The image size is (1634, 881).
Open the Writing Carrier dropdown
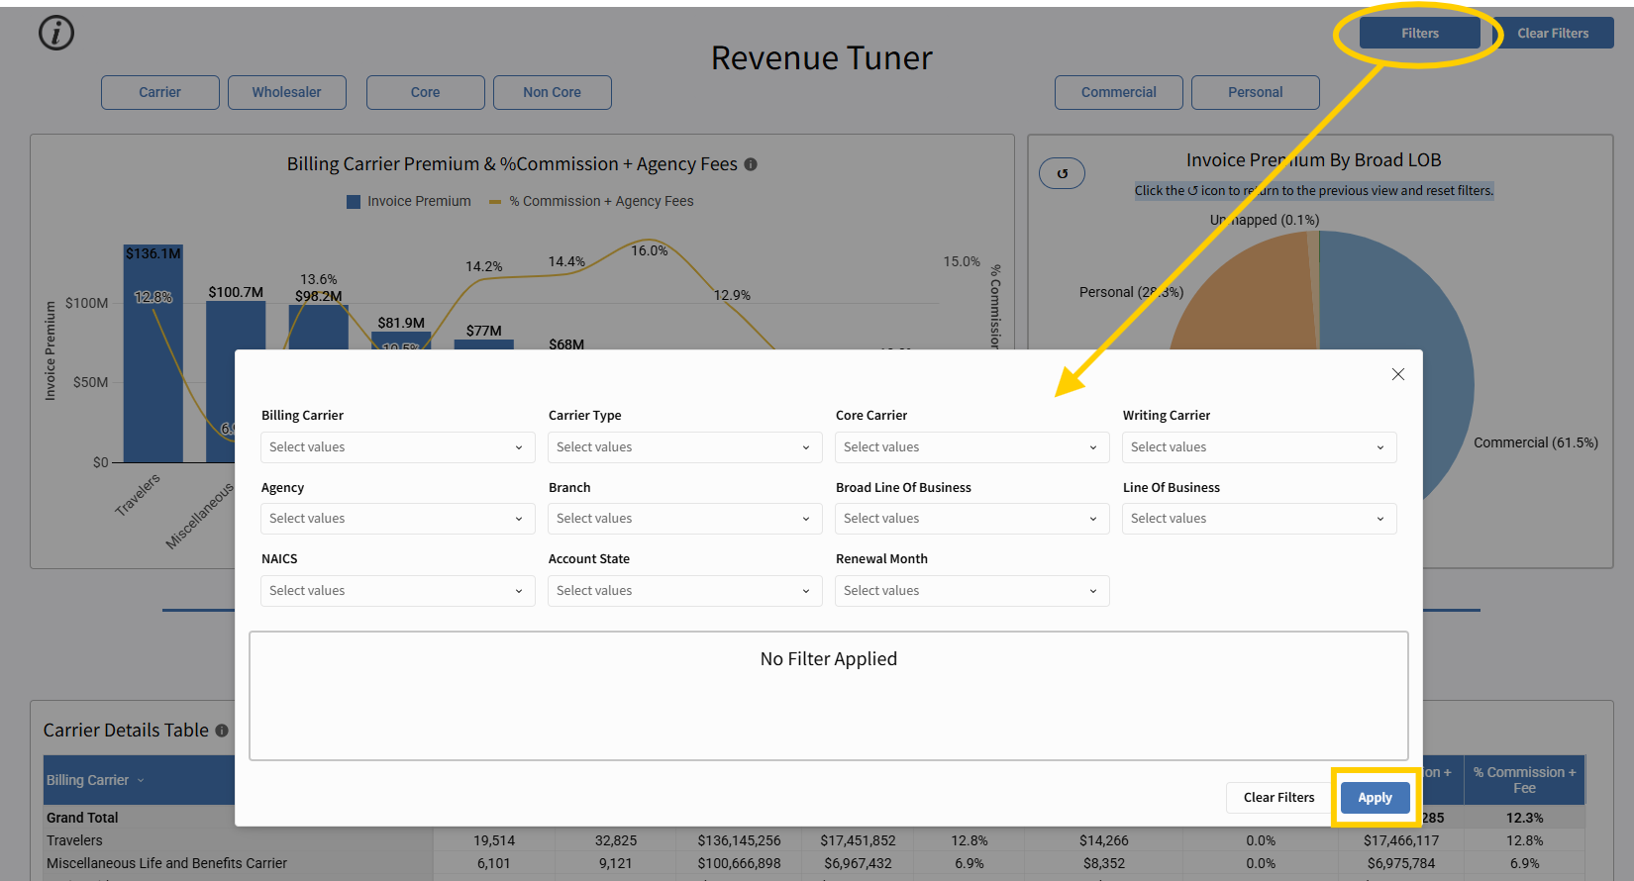(1259, 447)
